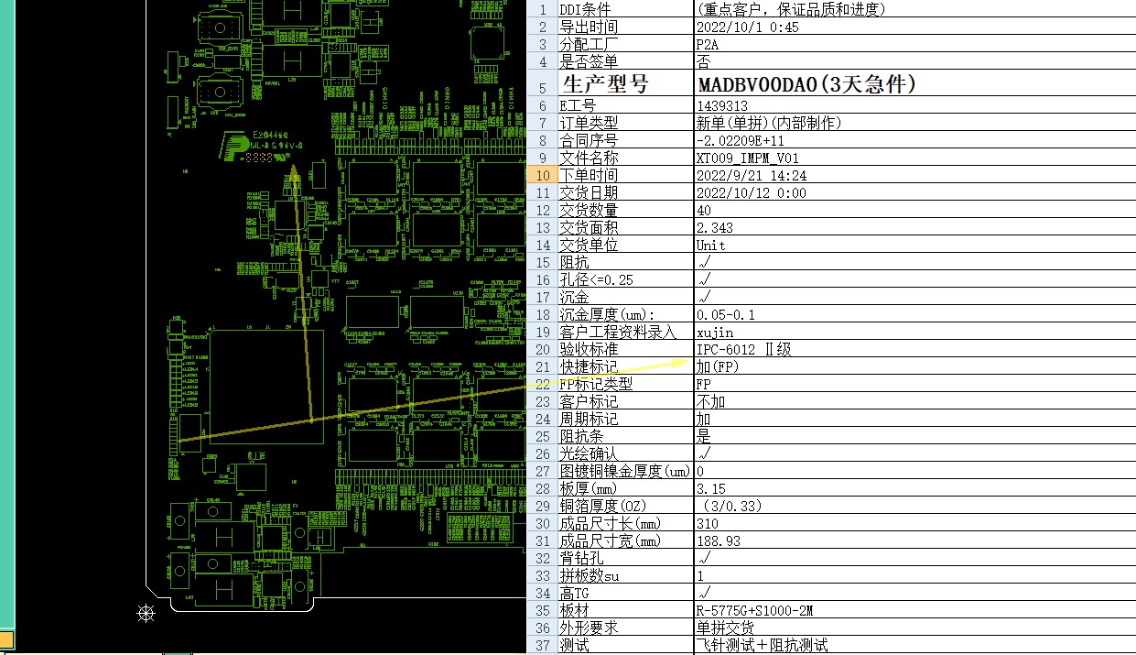
Task: Click the checkmark cell beside 阻抗
Action: tap(914, 262)
